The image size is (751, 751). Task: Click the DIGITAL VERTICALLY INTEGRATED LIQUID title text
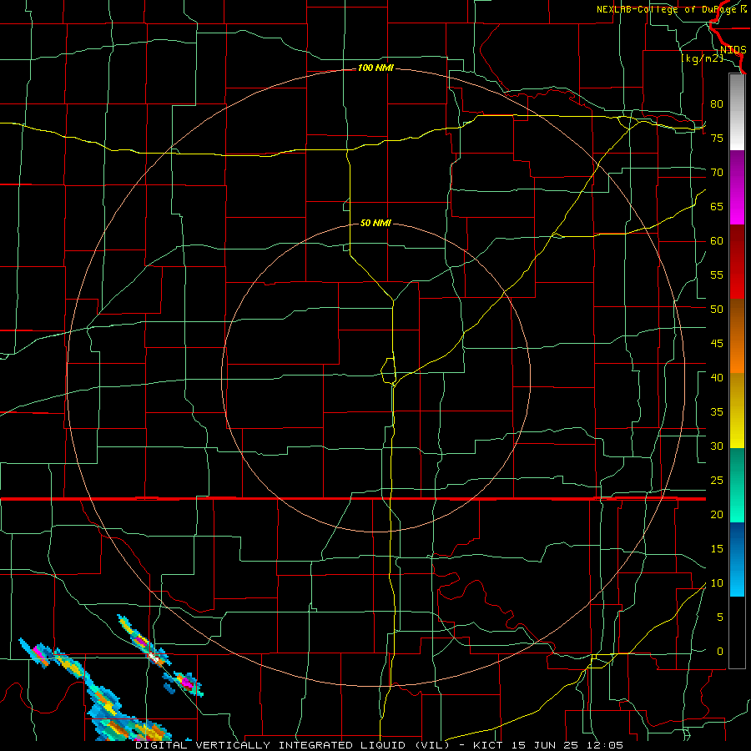[292, 745]
